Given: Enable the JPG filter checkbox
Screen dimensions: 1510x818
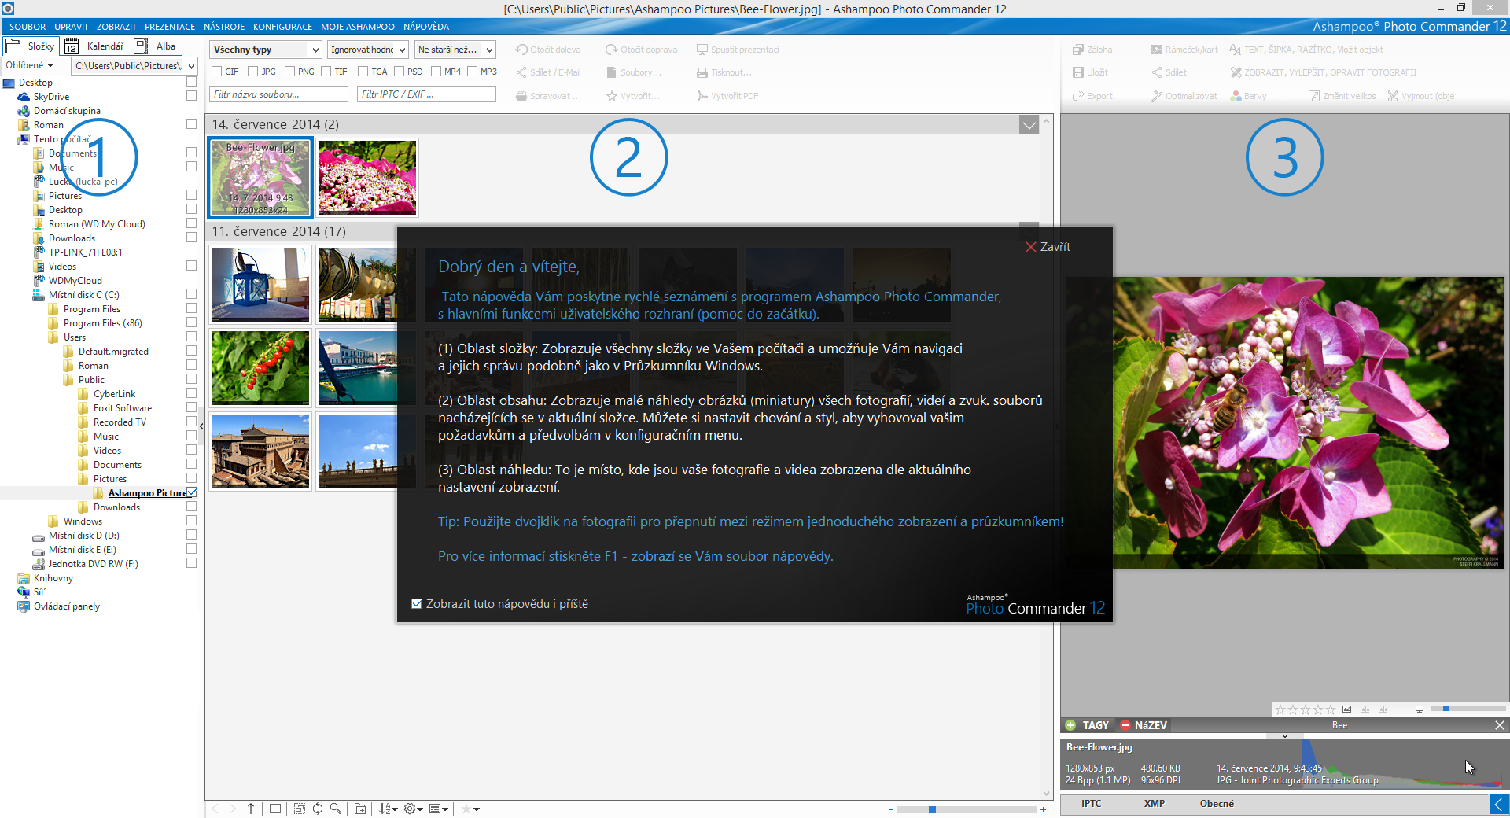Looking at the screenshot, I should click(x=252, y=72).
